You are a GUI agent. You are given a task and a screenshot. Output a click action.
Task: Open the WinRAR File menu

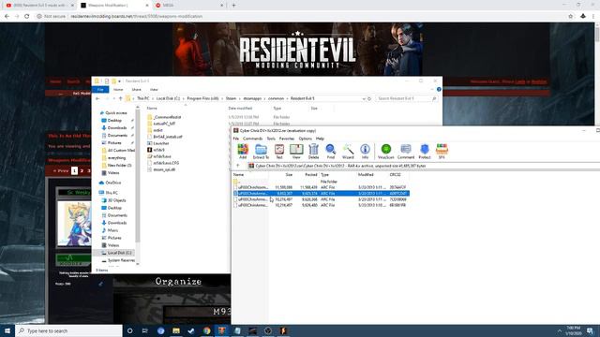[x=235, y=139]
